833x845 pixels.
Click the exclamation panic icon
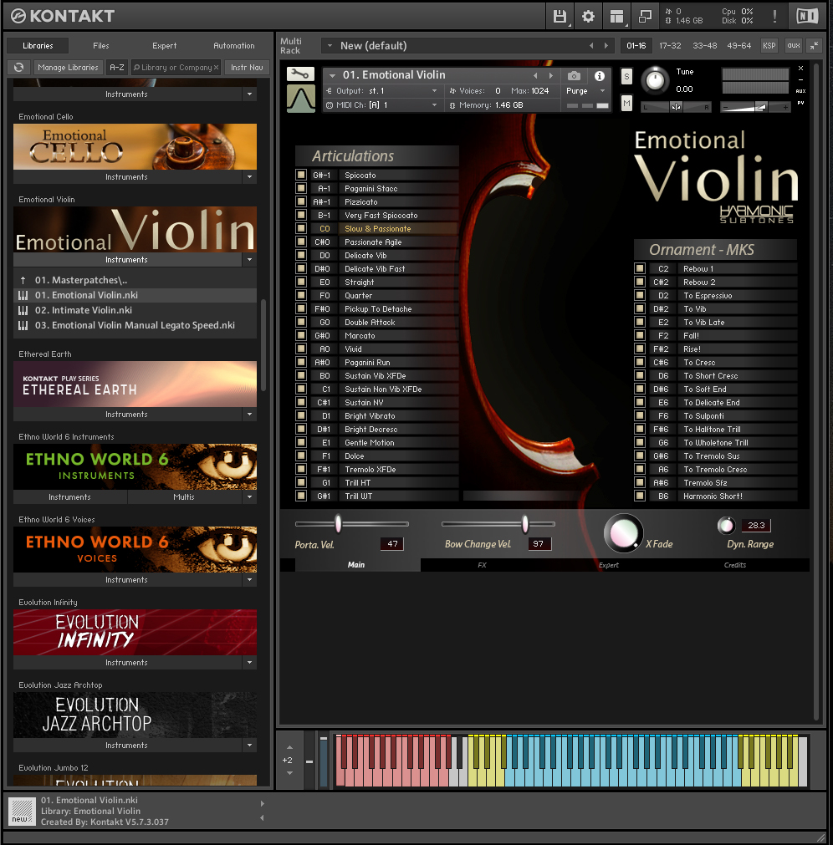pyautogui.click(x=774, y=16)
